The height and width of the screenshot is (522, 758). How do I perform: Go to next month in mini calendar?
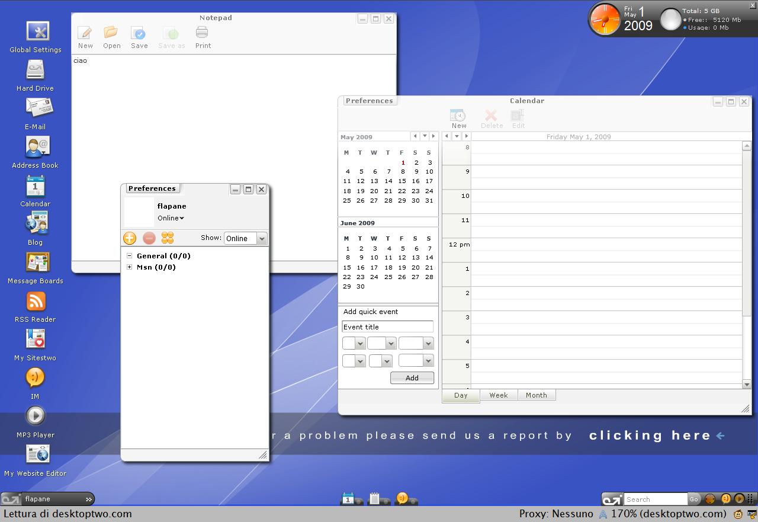tap(433, 136)
